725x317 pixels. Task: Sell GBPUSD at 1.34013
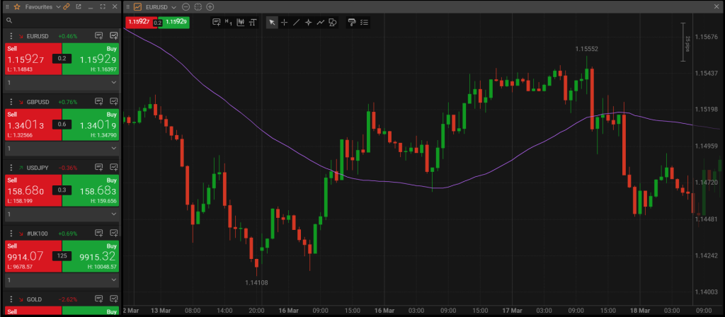pyautogui.click(x=33, y=125)
